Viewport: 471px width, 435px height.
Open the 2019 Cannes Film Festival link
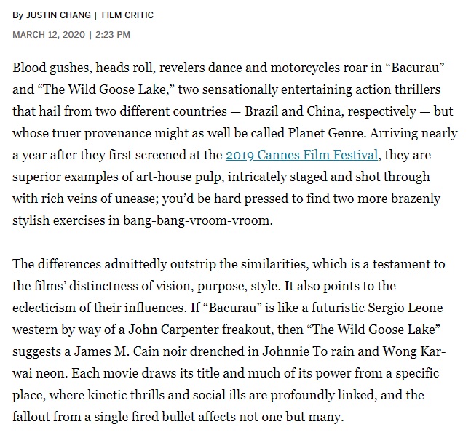coord(301,155)
